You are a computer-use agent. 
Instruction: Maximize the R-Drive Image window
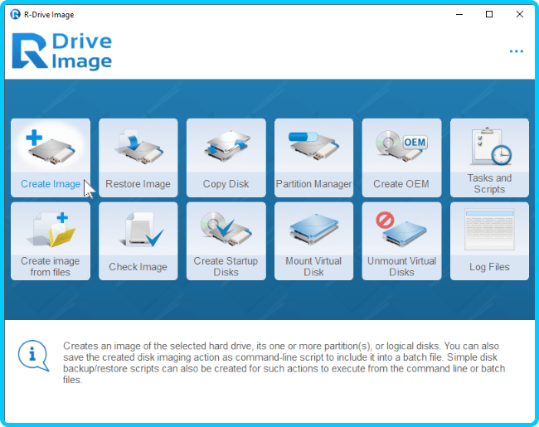pyautogui.click(x=489, y=14)
